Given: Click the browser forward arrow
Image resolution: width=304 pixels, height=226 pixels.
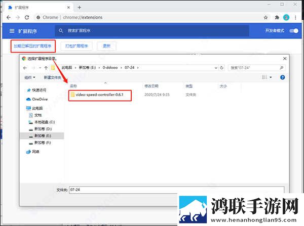Looking at the screenshot, I should click(x=18, y=17).
